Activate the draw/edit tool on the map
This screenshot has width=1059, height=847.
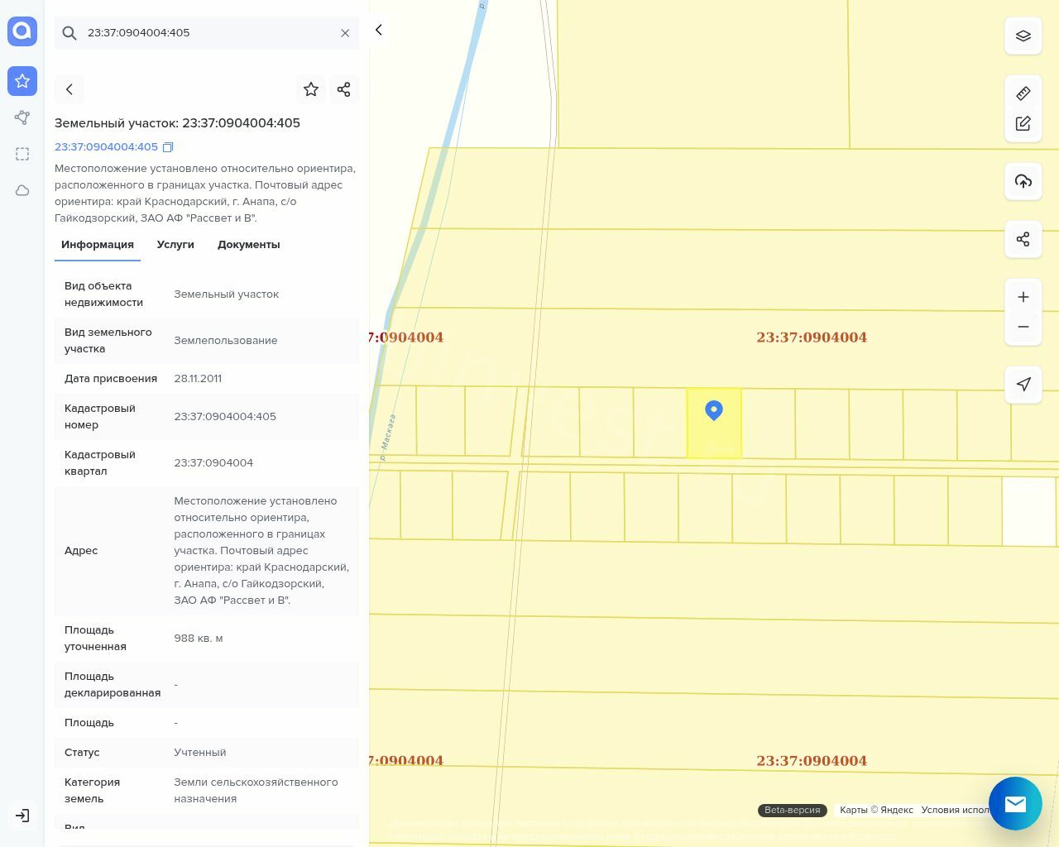coord(1023,123)
